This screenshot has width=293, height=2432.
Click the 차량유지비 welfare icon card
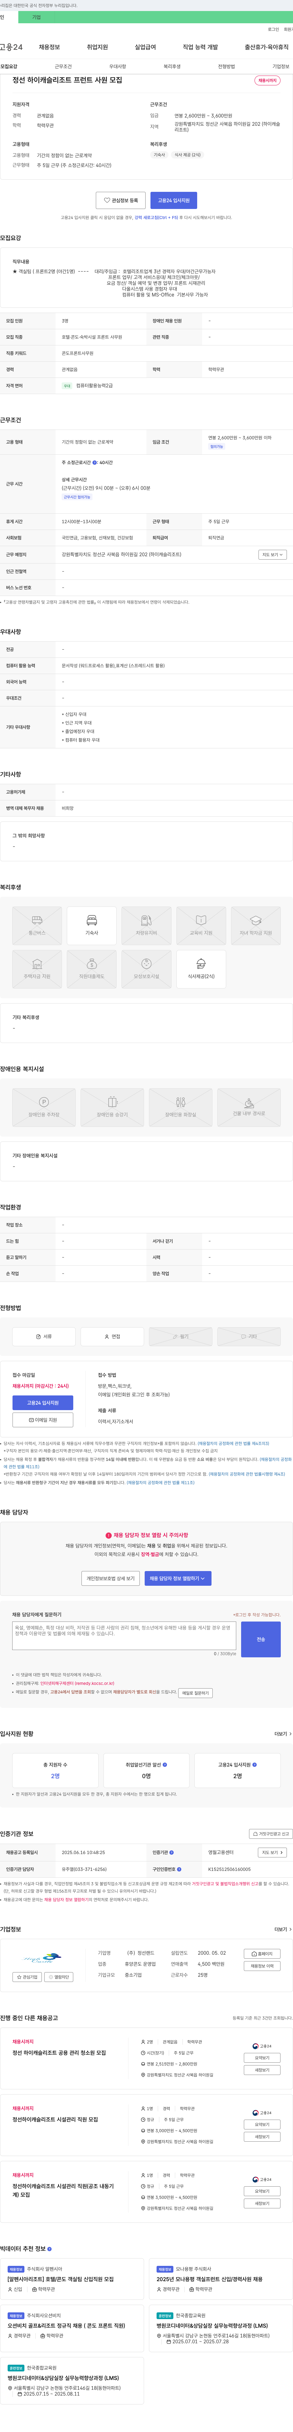(146, 925)
